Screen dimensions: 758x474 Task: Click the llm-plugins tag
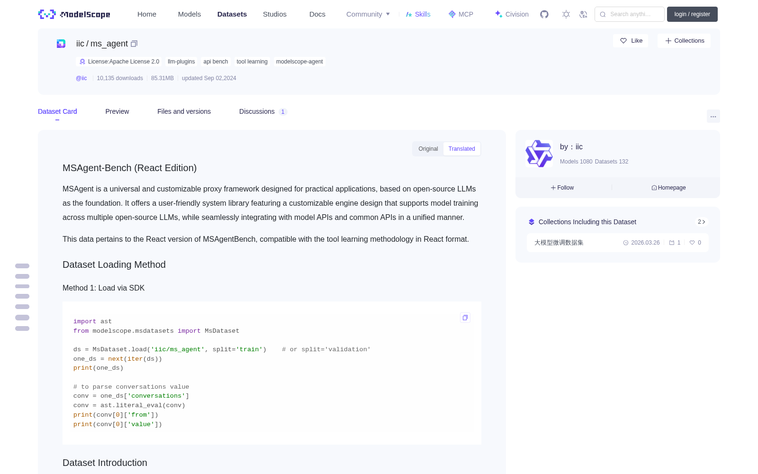[181, 62]
